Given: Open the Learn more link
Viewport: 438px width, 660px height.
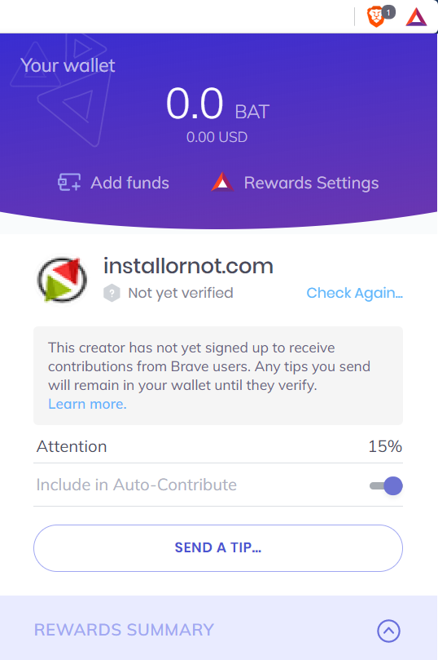Looking at the screenshot, I should click(x=87, y=404).
